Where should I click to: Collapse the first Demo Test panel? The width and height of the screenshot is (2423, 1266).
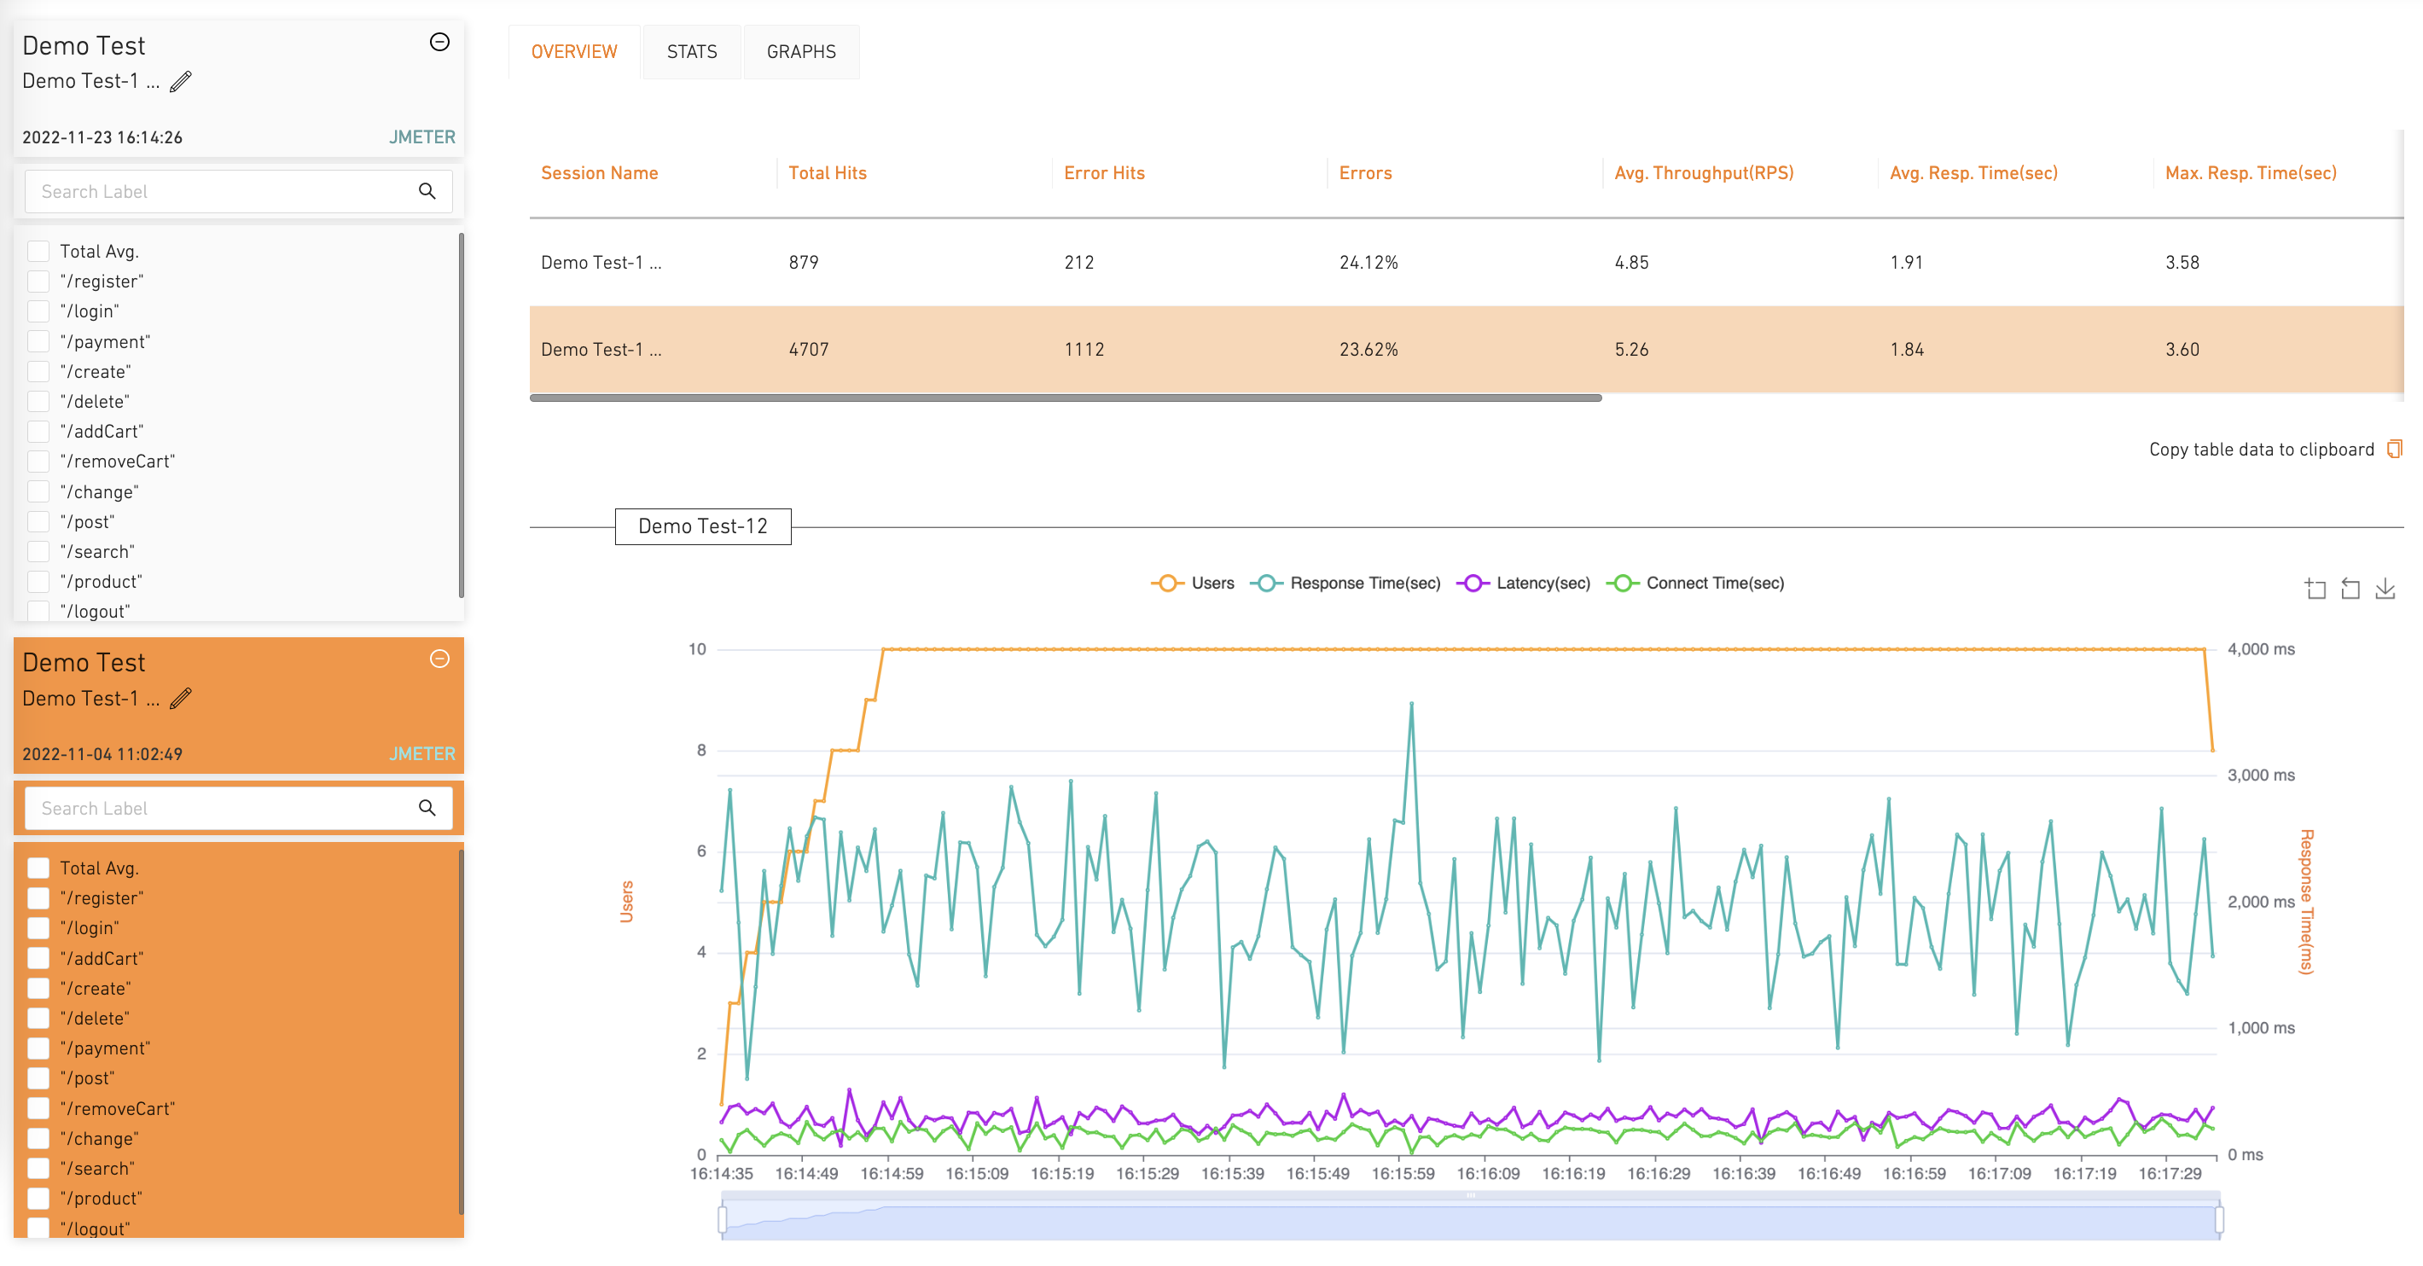point(439,43)
